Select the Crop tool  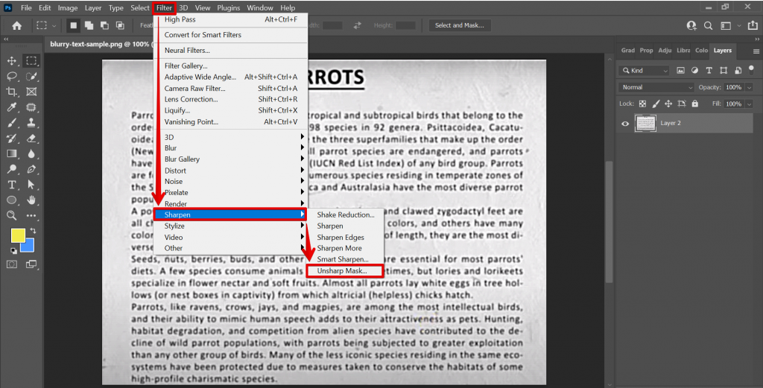(x=12, y=92)
